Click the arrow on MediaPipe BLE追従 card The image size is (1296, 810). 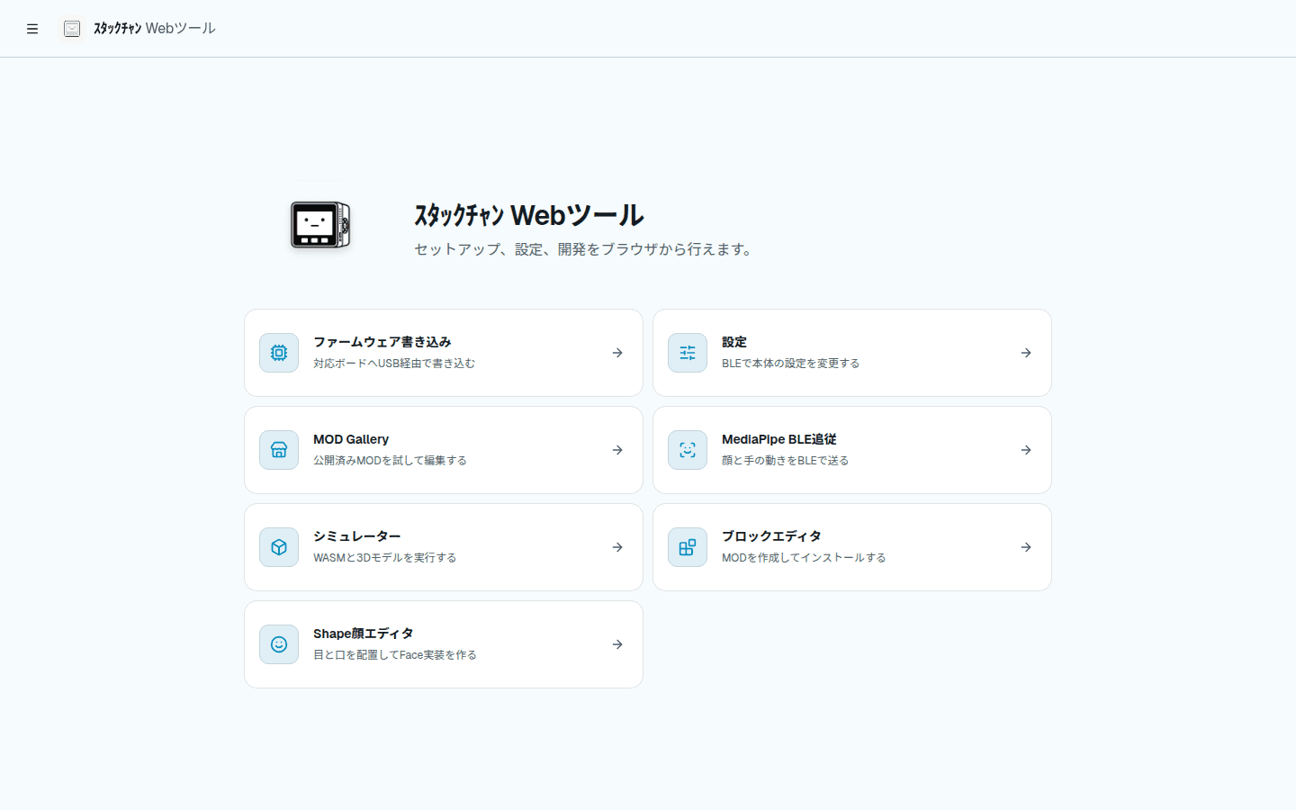click(x=1026, y=450)
